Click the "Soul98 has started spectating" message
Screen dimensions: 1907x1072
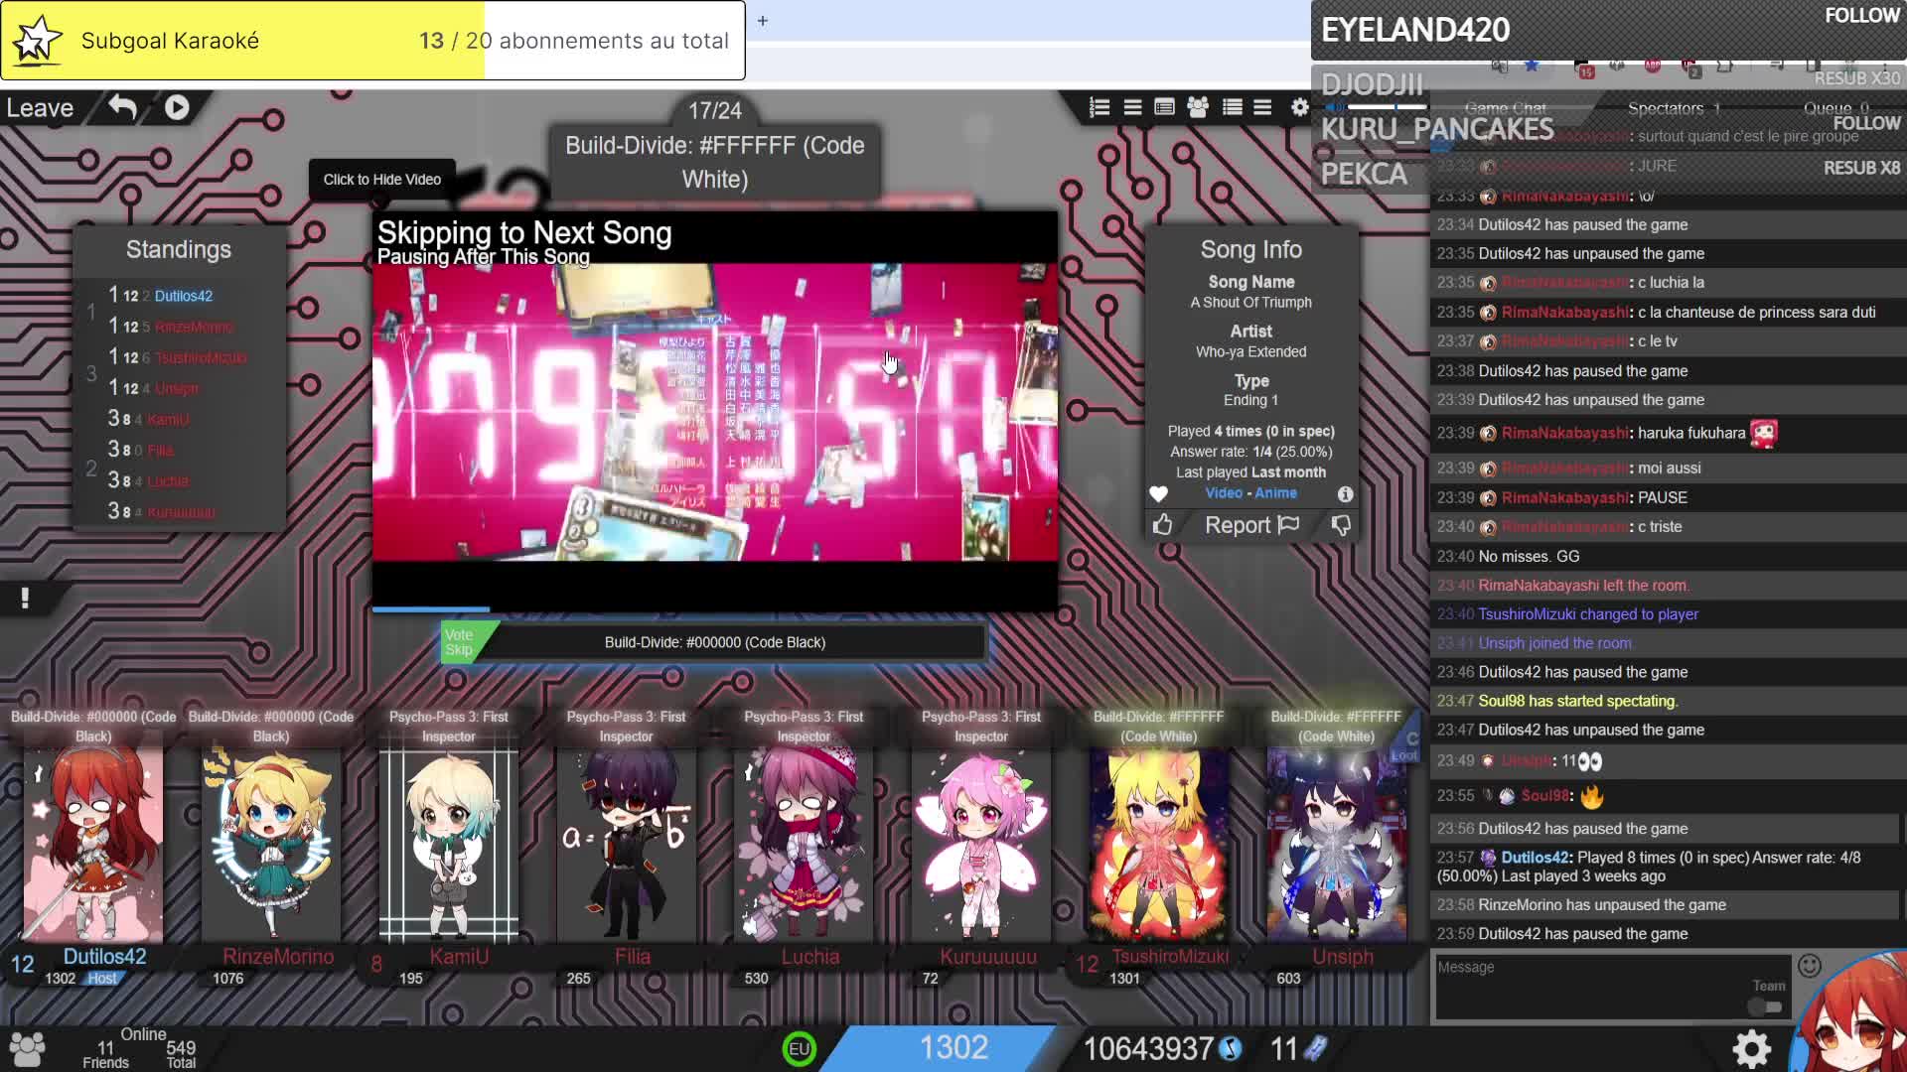[1577, 701]
